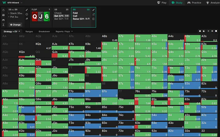Viewport: 220px width, 137px height.
Task: Open the Practice mode tab
Action: coord(194,3)
